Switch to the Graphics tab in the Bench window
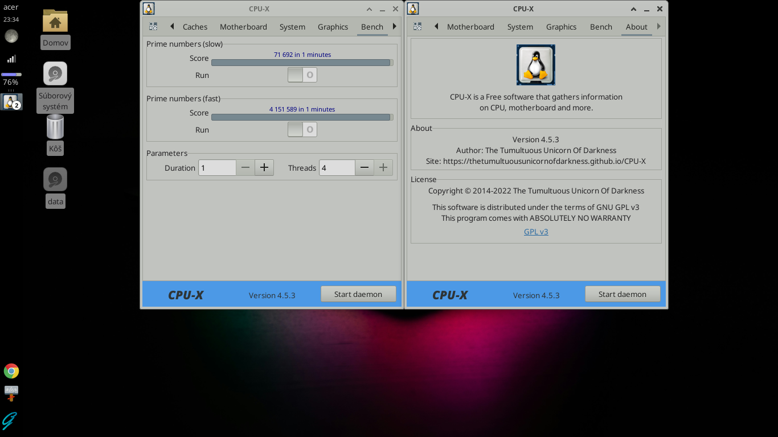Screen dimensions: 778x437 333,27
